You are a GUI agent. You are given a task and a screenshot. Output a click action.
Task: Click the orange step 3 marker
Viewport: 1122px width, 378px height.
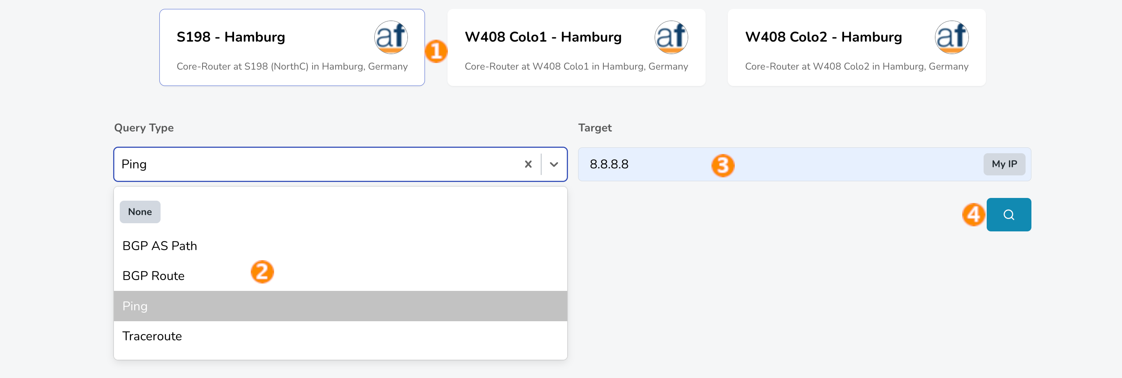pyautogui.click(x=723, y=166)
